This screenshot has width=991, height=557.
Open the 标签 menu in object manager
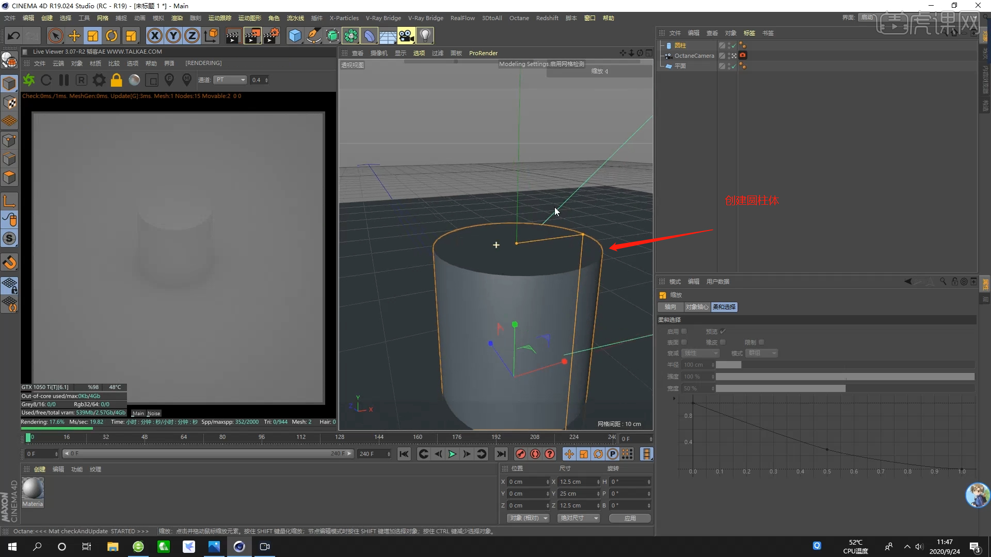point(749,33)
